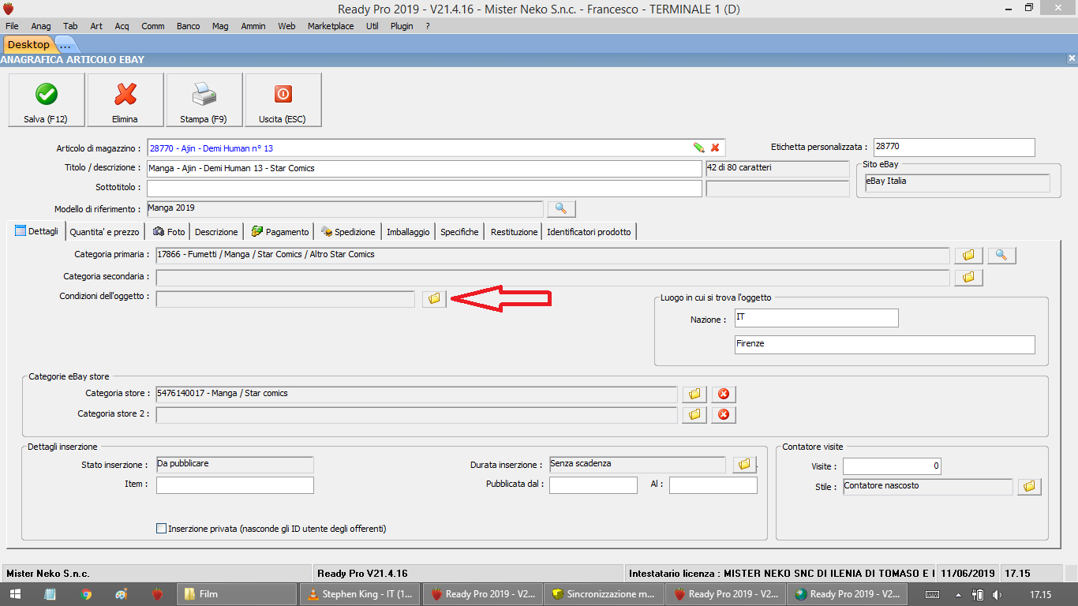Open the Art menu
The width and height of the screenshot is (1078, 606).
point(96,26)
